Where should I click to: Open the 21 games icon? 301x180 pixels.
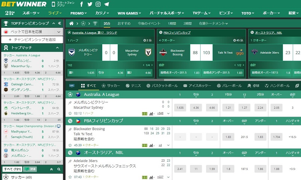point(10,13)
